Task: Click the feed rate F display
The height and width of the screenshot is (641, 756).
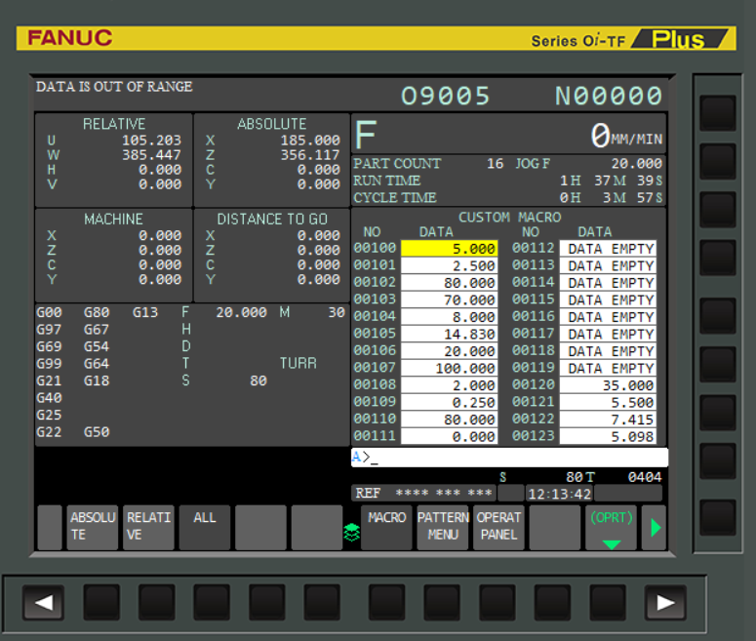Action: pos(509,135)
